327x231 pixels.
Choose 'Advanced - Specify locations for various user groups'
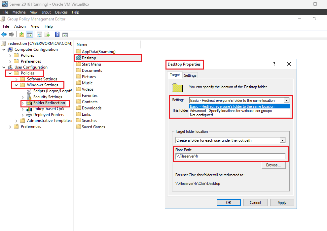point(231,111)
